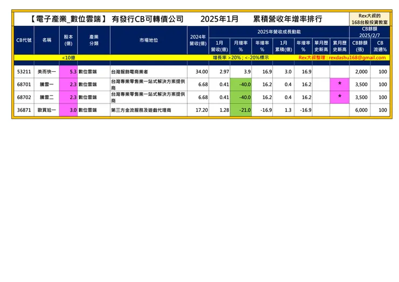Click green -40.0 cell in 騰雲一 row
Viewport: 399px width, 282px height.
pyautogui.click(x=240, y=85)
